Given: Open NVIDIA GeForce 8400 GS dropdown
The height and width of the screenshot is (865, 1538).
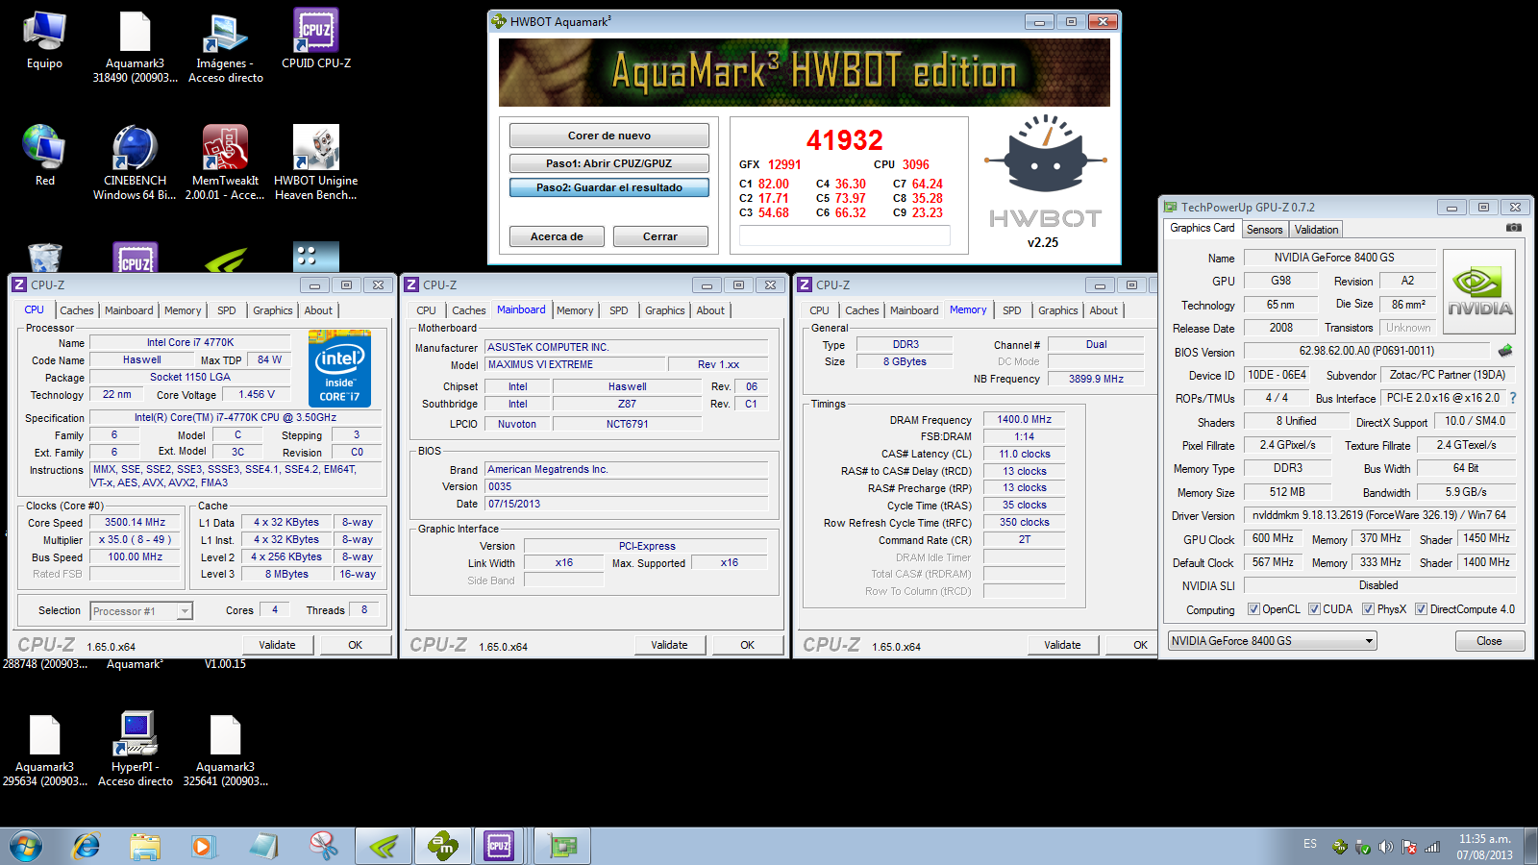Looking at the screenshot, I should pyautogui.click(x=1273, y=641).
